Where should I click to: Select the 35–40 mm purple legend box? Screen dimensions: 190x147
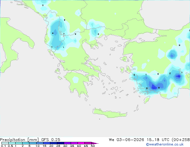pos(74,143)
